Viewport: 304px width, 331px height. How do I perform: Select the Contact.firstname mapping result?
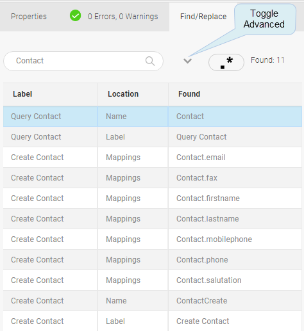click(153, 198)
